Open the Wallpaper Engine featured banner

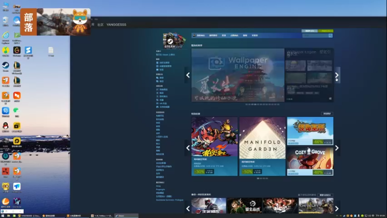pyautogui.click(x=238, y=75)
